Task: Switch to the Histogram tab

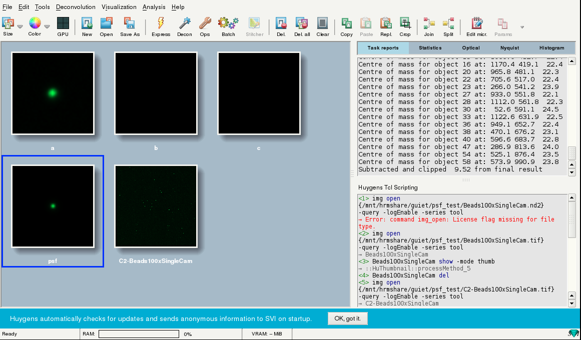Action: coord(552,48)
